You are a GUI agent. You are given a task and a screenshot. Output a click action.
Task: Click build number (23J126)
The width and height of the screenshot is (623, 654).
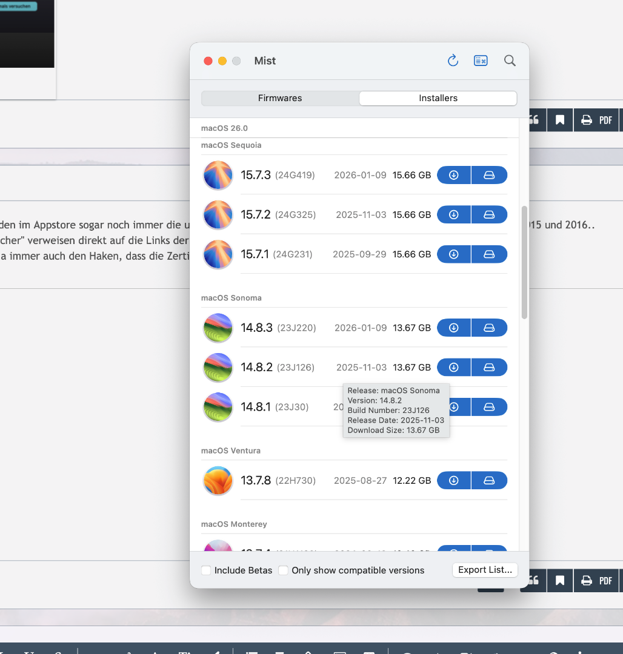click(x=295, y=368)
